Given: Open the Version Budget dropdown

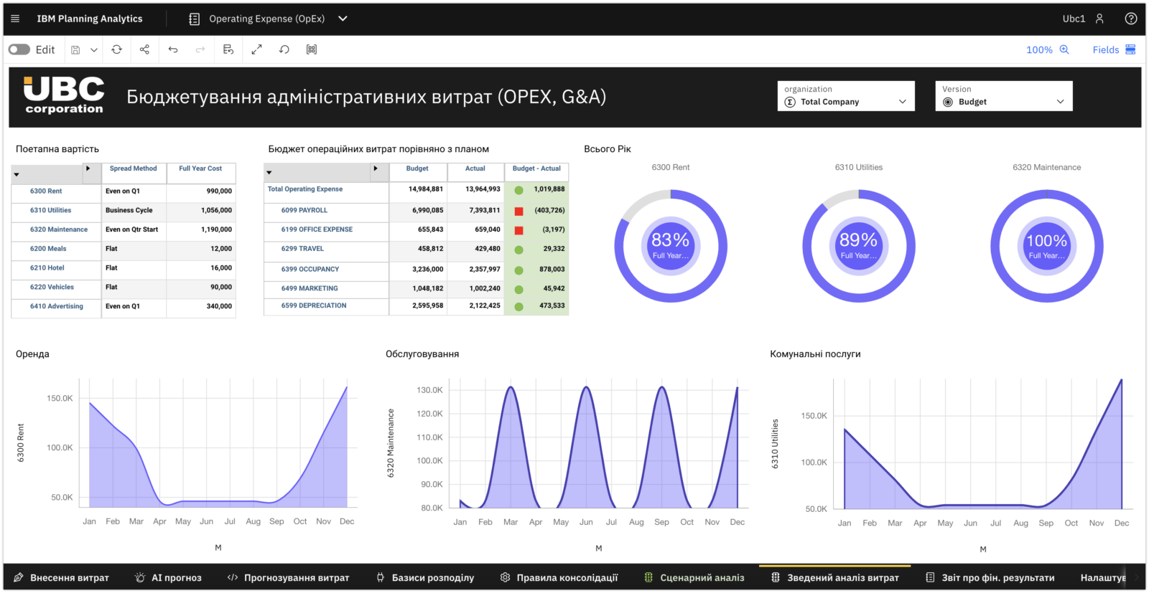Looking at the screenshot, I should click(1004, 96).
